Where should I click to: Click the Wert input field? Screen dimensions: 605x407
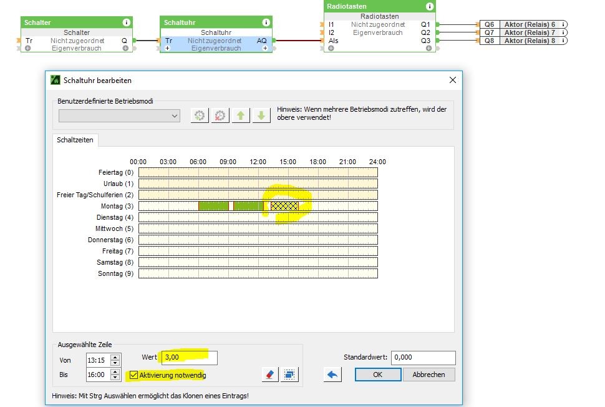click(188, 358)
